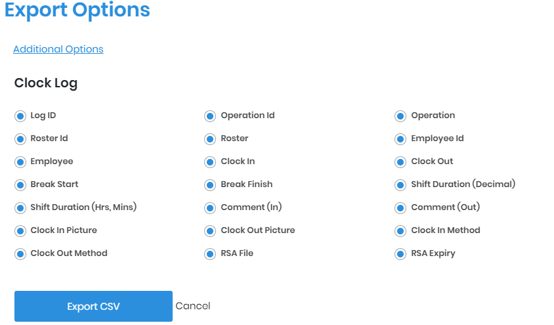The height and width of the screenshot is (325, 554).
Task: Toggle Shift Duration (Decimal) option
Action: coord(400,185)
